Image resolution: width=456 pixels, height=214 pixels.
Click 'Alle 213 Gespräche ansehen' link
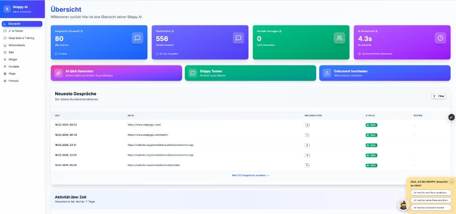point(250,175)
